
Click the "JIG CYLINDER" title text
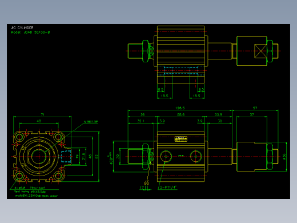point(22,27)
